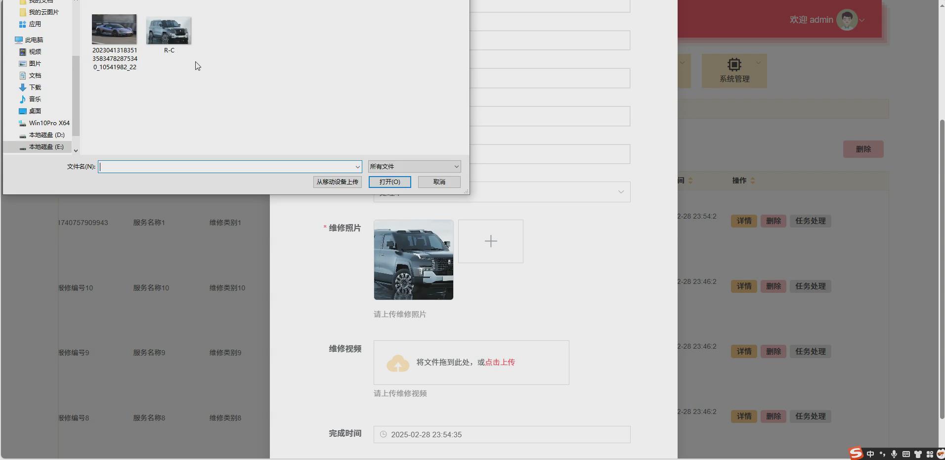Click the 从移动设备上传 upload button

tap(337, 182)
